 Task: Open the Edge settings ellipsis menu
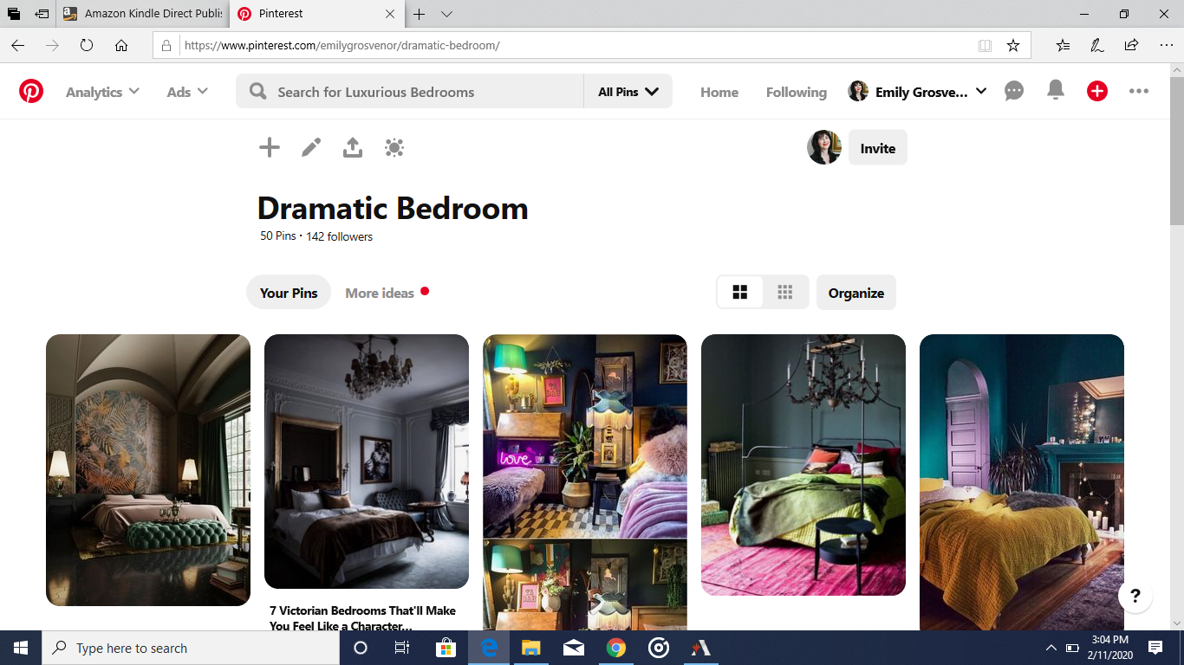tap(1166, 45)
